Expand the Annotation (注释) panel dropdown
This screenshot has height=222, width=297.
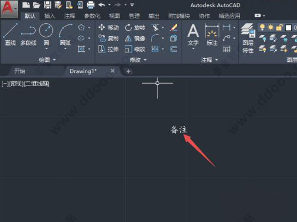[x=210, y=59]
